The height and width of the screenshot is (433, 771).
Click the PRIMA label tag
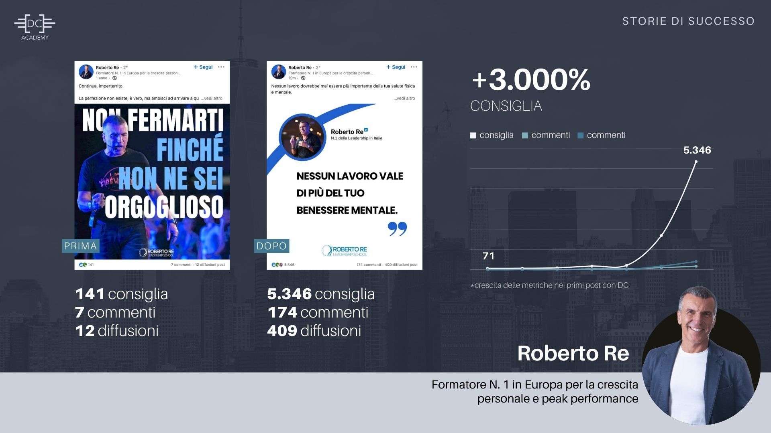(81, 246)
